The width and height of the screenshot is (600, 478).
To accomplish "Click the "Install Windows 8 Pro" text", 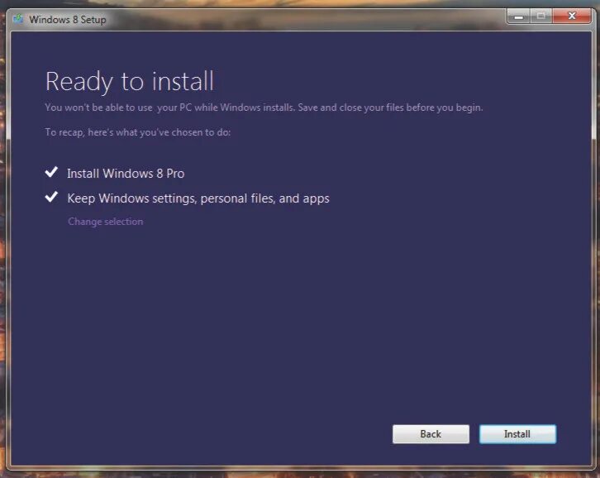I will tap(126, 174).
